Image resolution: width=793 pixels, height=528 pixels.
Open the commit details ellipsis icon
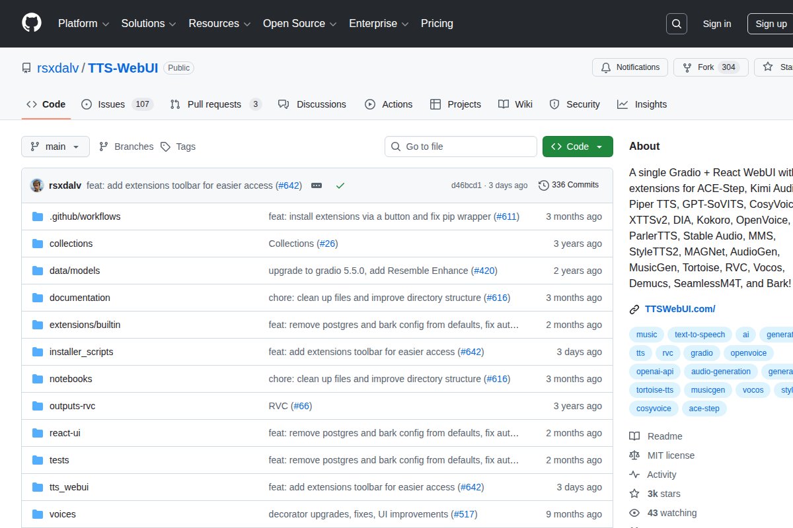coord(317,185)
